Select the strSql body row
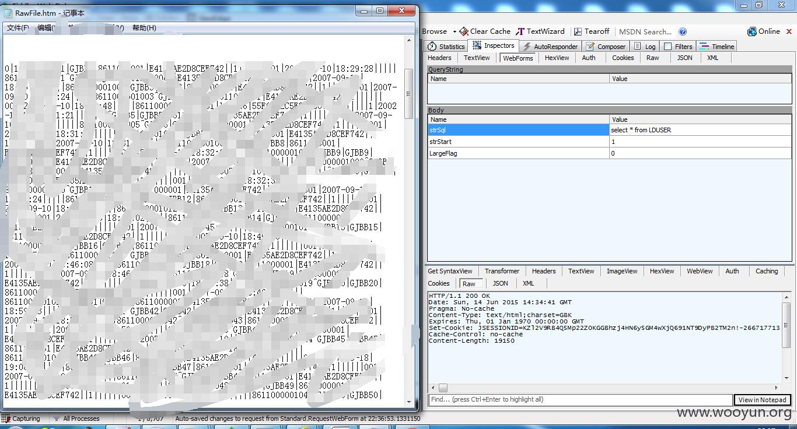This screenshot has width=797, height=429. coord(610,130)
